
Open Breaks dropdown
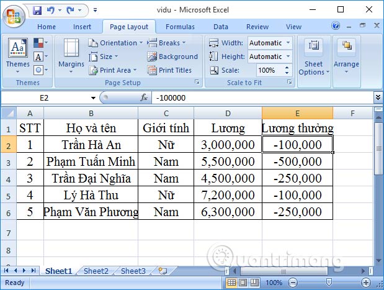[166, 43]
